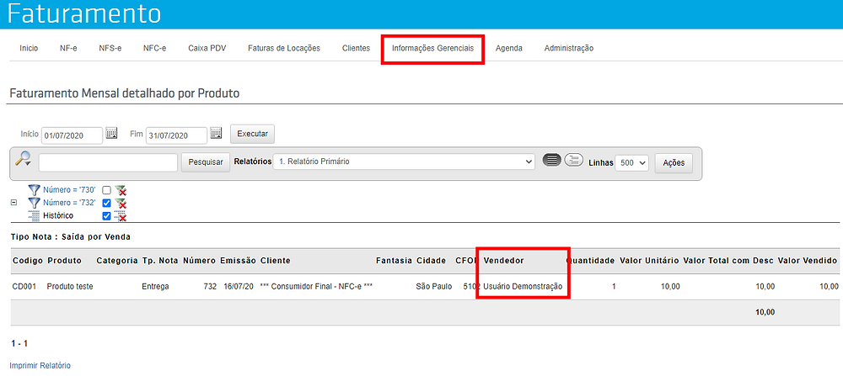Click the São Paulo city cell
The height and width of the screenshot is (376, 843).
click(434, 287)
